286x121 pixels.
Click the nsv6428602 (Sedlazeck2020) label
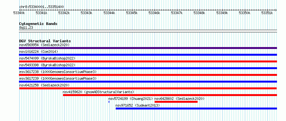180,99
